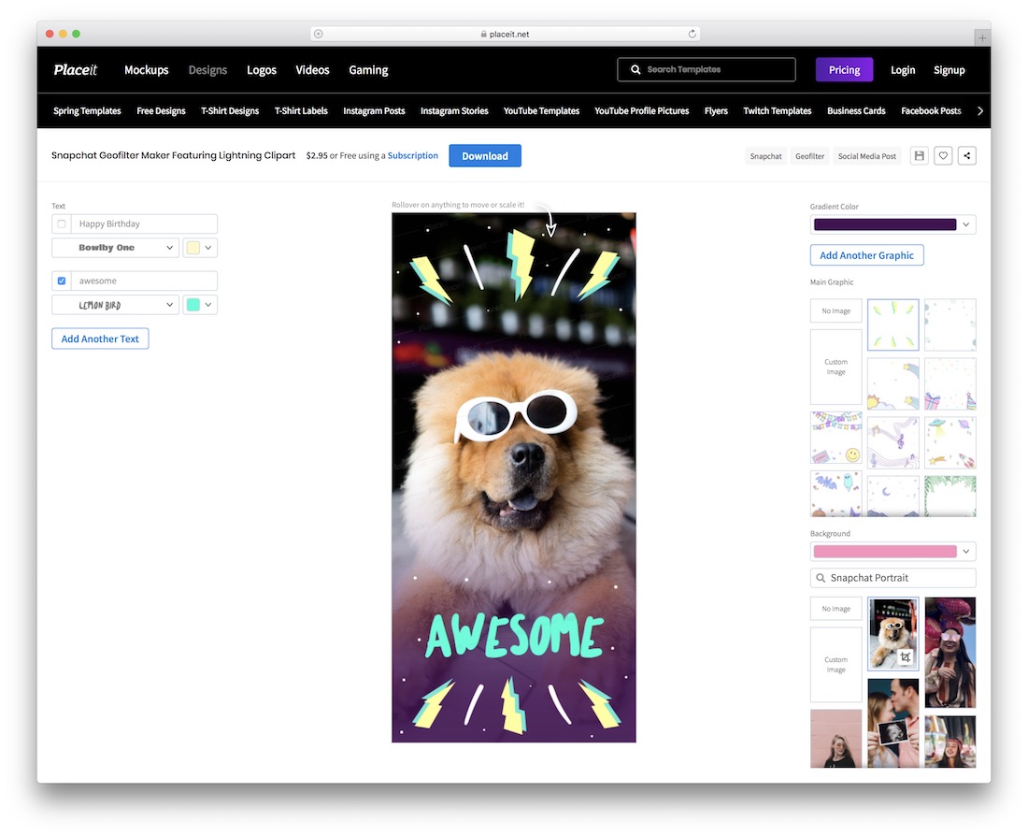Choose the kissing couple background photo
Viewport: 1028px width, 836px height.
coord(892,723)
